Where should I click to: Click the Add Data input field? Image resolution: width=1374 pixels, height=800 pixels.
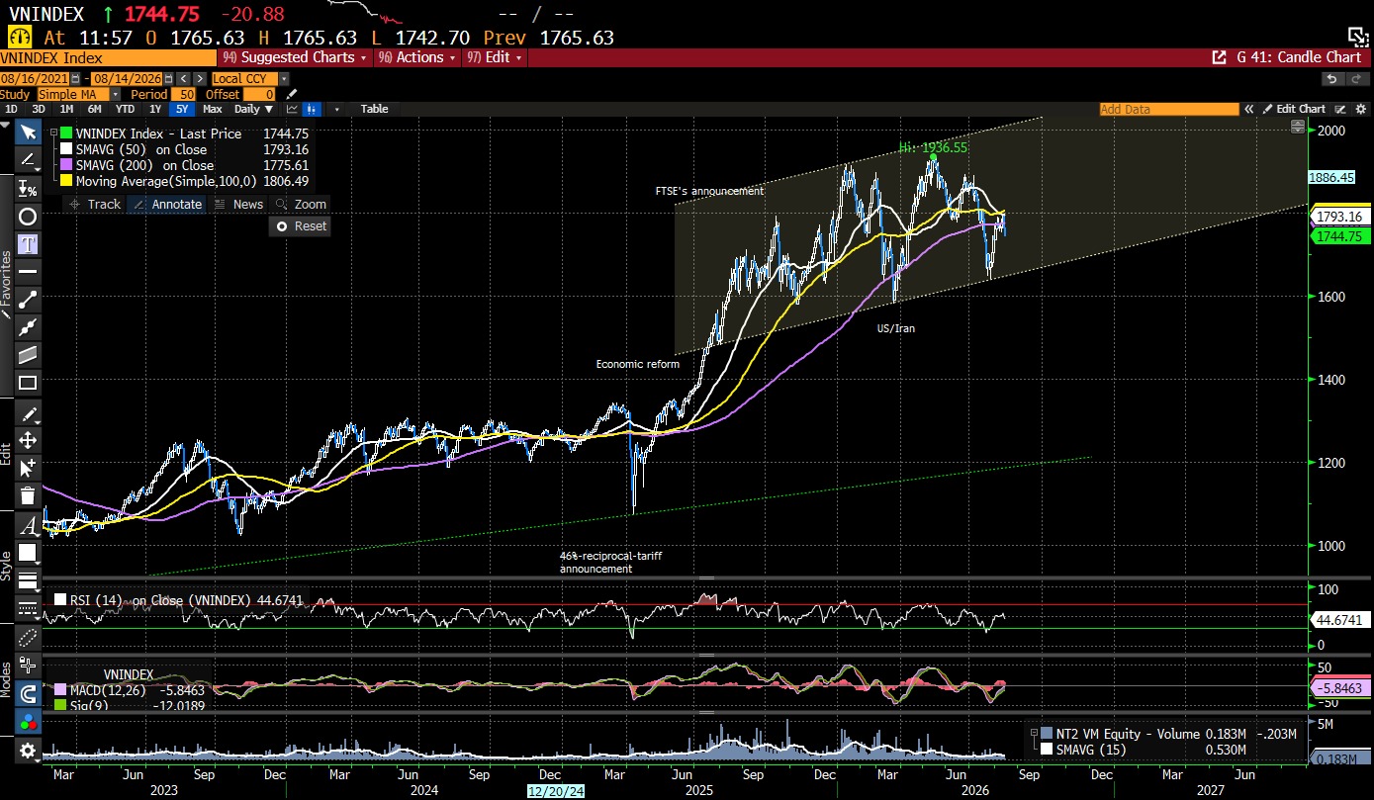pos(1168,109)
